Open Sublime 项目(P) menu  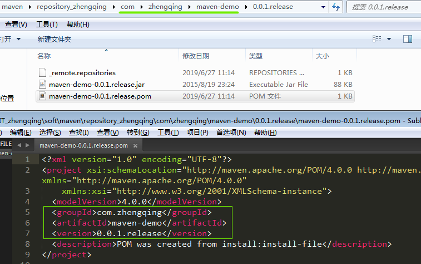(x=197, y=133)
